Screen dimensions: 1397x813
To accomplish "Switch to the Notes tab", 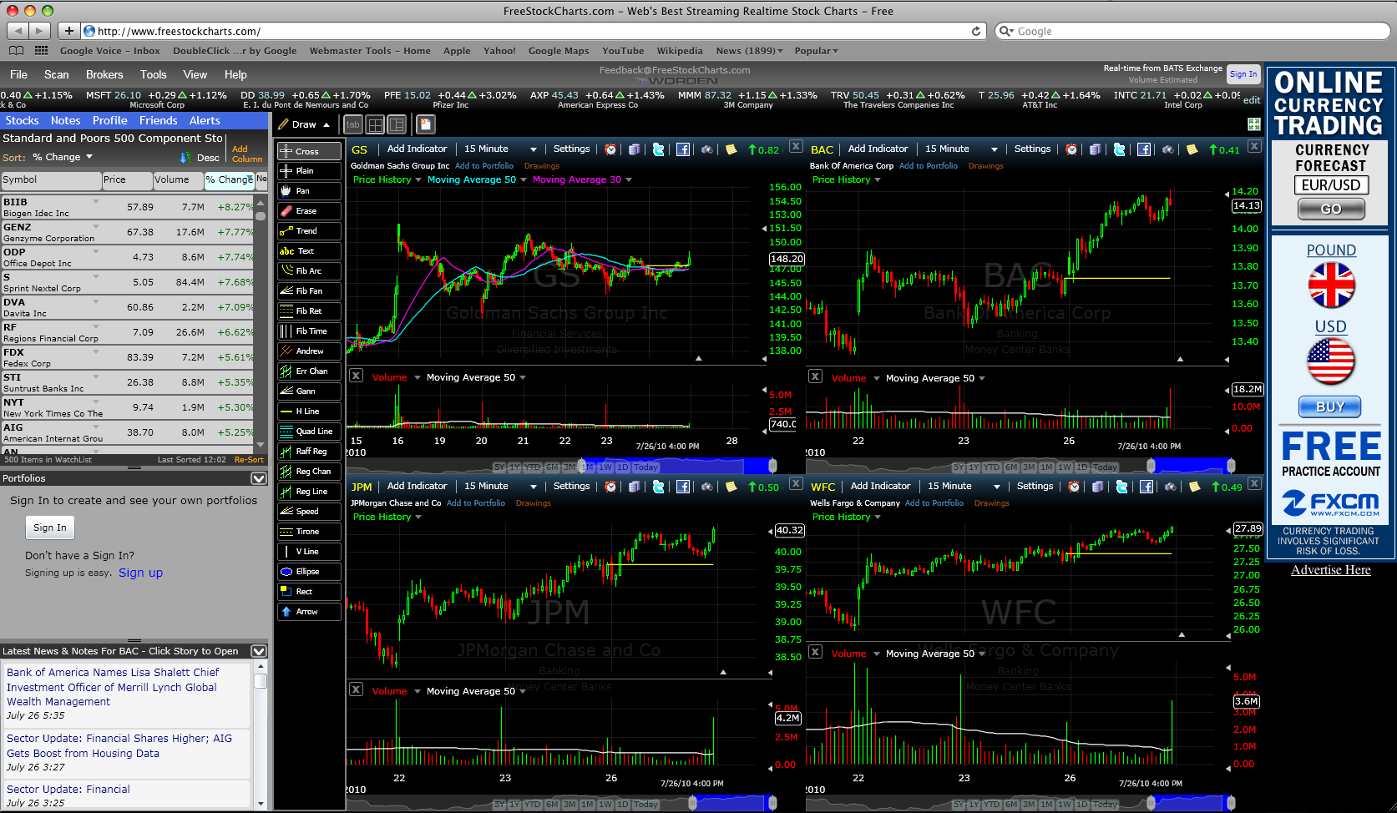I will (65, 120).
